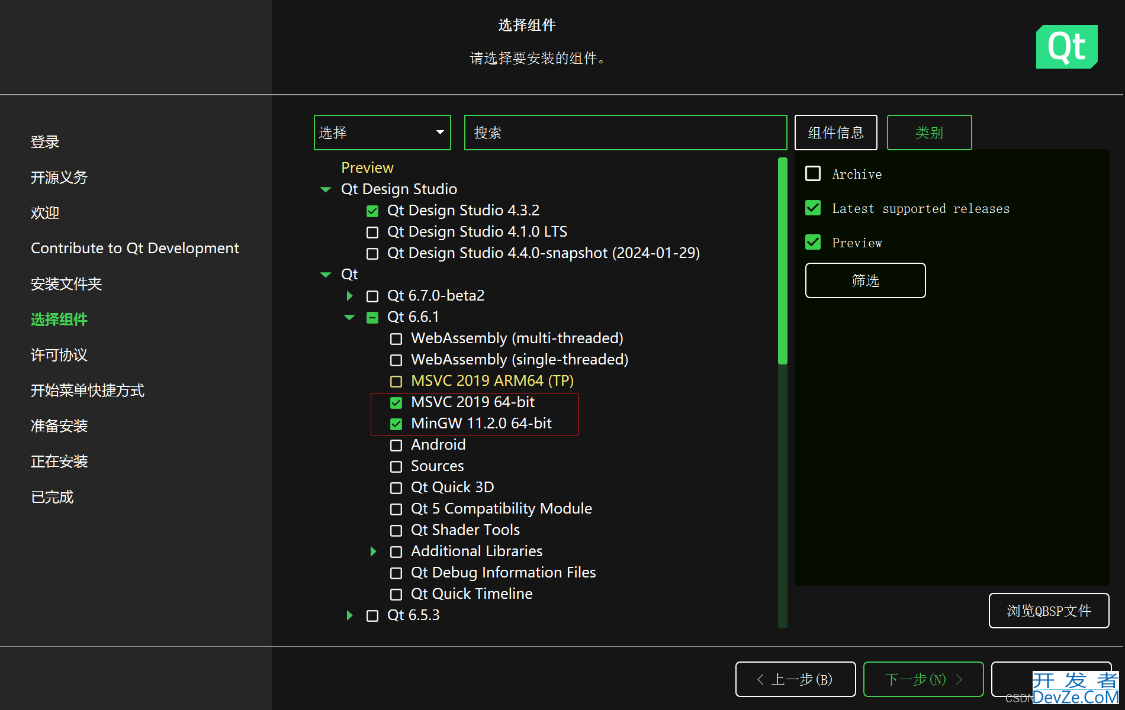Check the Qt 6.7.0-beta2 checkbox
Screen dimensions: 1125x710
(x=372, y=296)
